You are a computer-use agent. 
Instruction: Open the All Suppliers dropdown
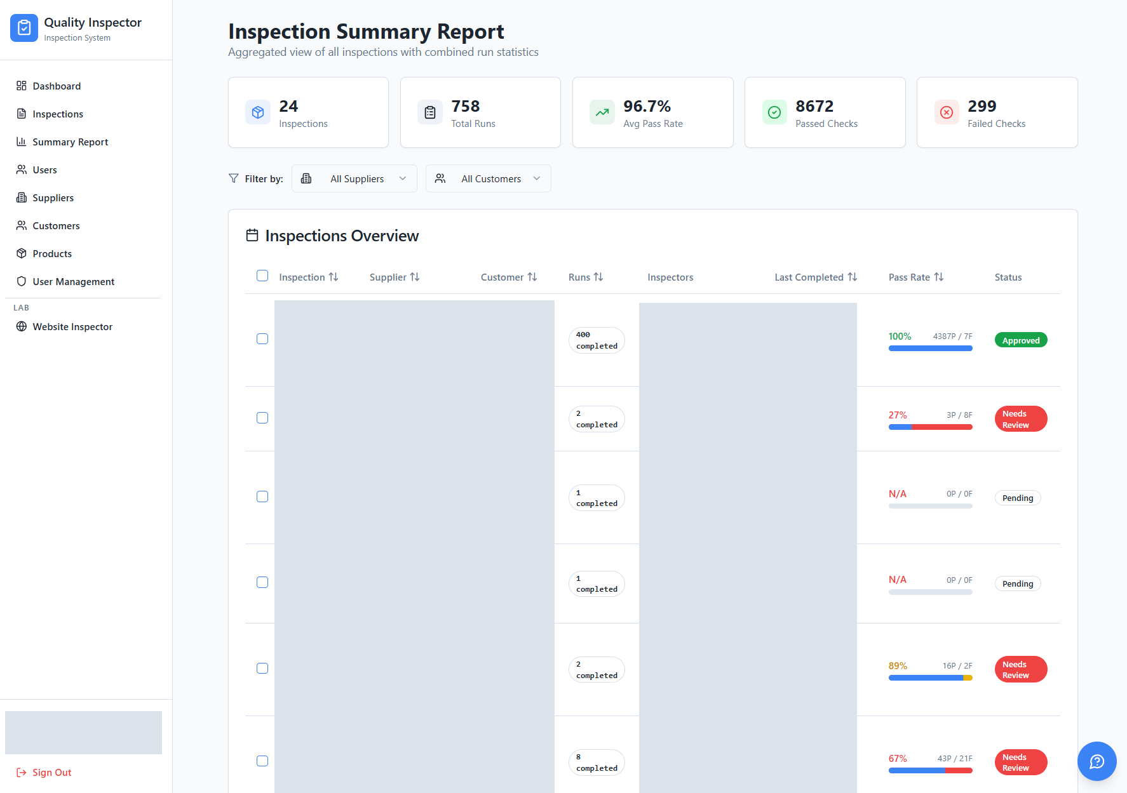[354, 178]
